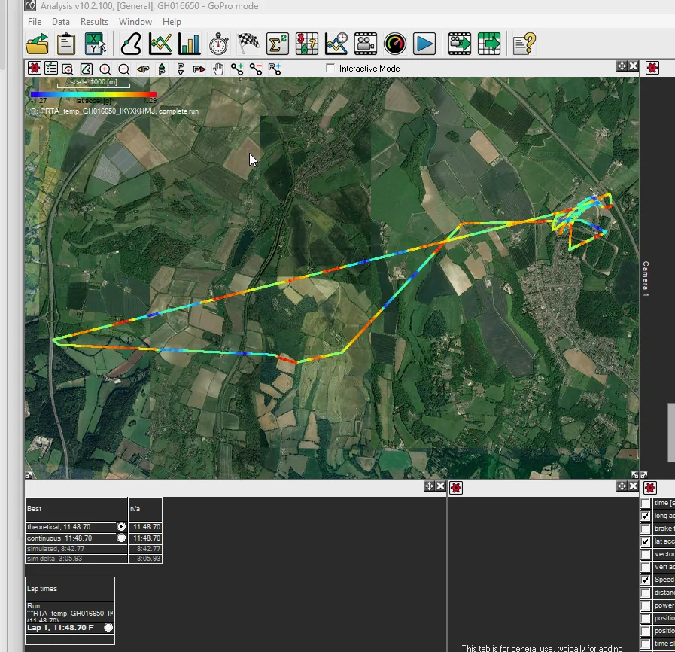Open the Help menu
675x652 pixels.
pos(172,22)
